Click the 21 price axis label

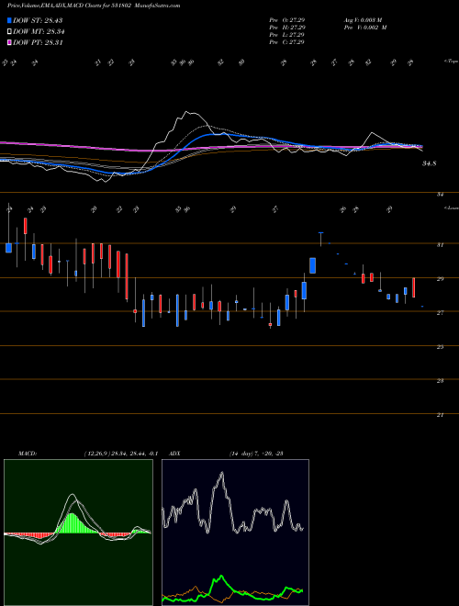440,415
